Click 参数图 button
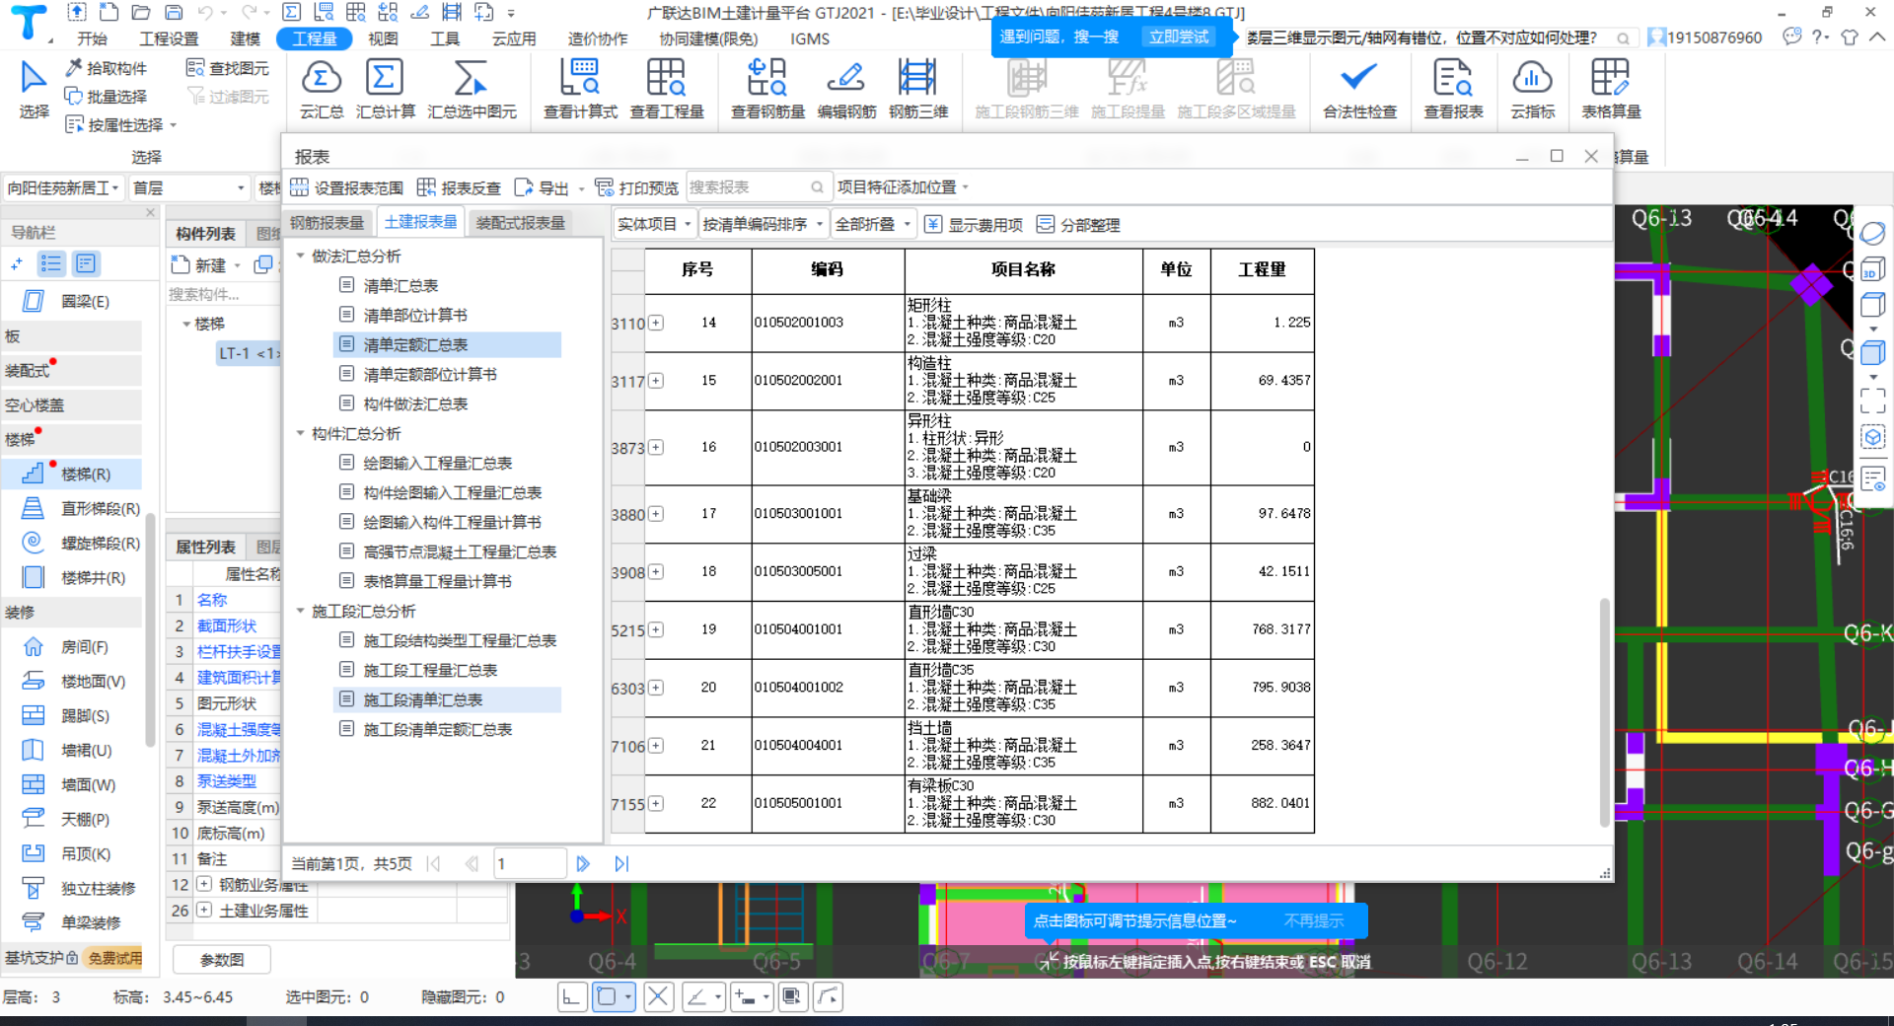Screen dimensions: 1894x1026 pos(222,960)
